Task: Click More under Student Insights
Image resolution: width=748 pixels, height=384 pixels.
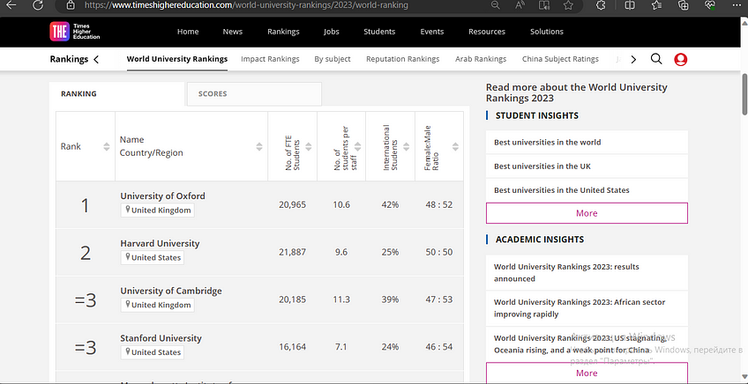Action: [x=587, y=213]
